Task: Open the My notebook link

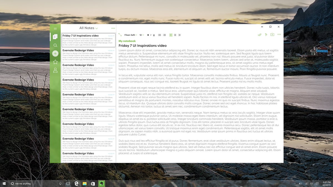Action: [127, 41]
